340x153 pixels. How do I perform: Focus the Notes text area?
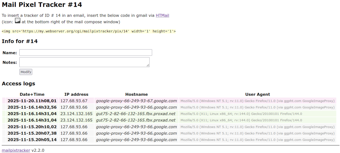tap(84, 62)
